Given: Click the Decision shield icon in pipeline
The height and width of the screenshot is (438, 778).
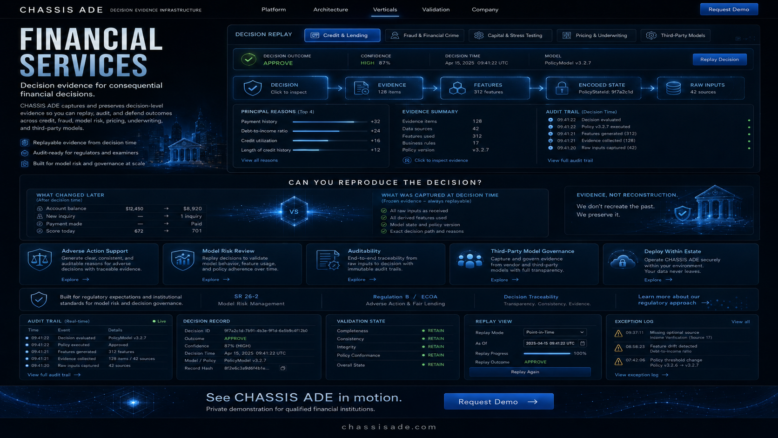Looking at the screenshot, I should pyautogui.click(x=253, y=88).
